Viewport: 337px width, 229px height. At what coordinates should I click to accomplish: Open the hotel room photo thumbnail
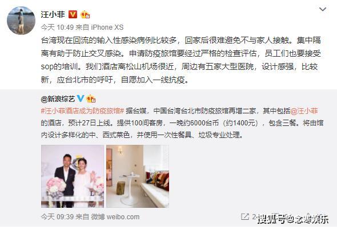coord(138,176)
